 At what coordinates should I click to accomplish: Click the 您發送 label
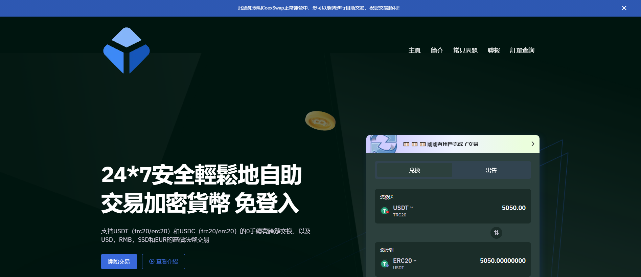click(x=387, y=197)
